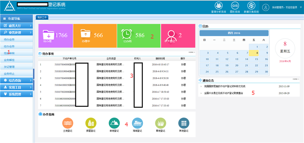Select date 20 in the calendar
The width and height of the screenshot is (304, 143).
coord(234,65)
